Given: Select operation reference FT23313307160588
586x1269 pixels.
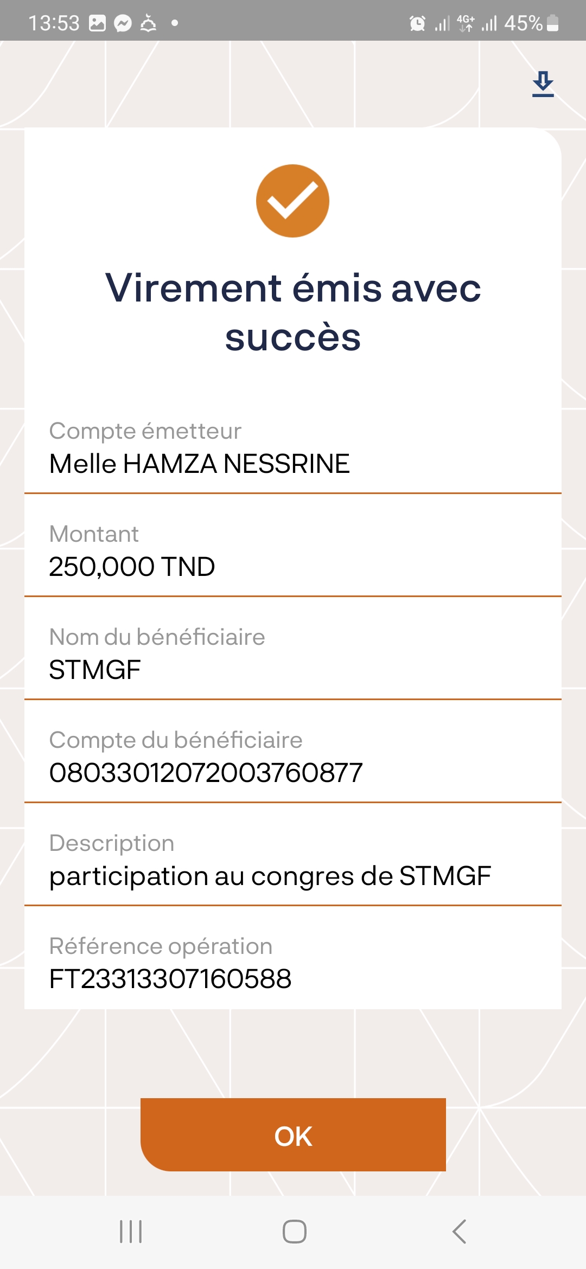Looking at the screenshot, I should click(x=170, y=979).
